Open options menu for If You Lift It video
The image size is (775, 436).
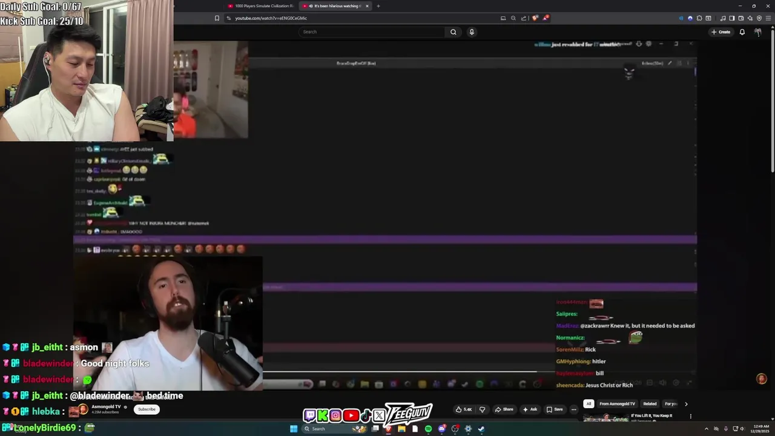click(x=690, y=417)
